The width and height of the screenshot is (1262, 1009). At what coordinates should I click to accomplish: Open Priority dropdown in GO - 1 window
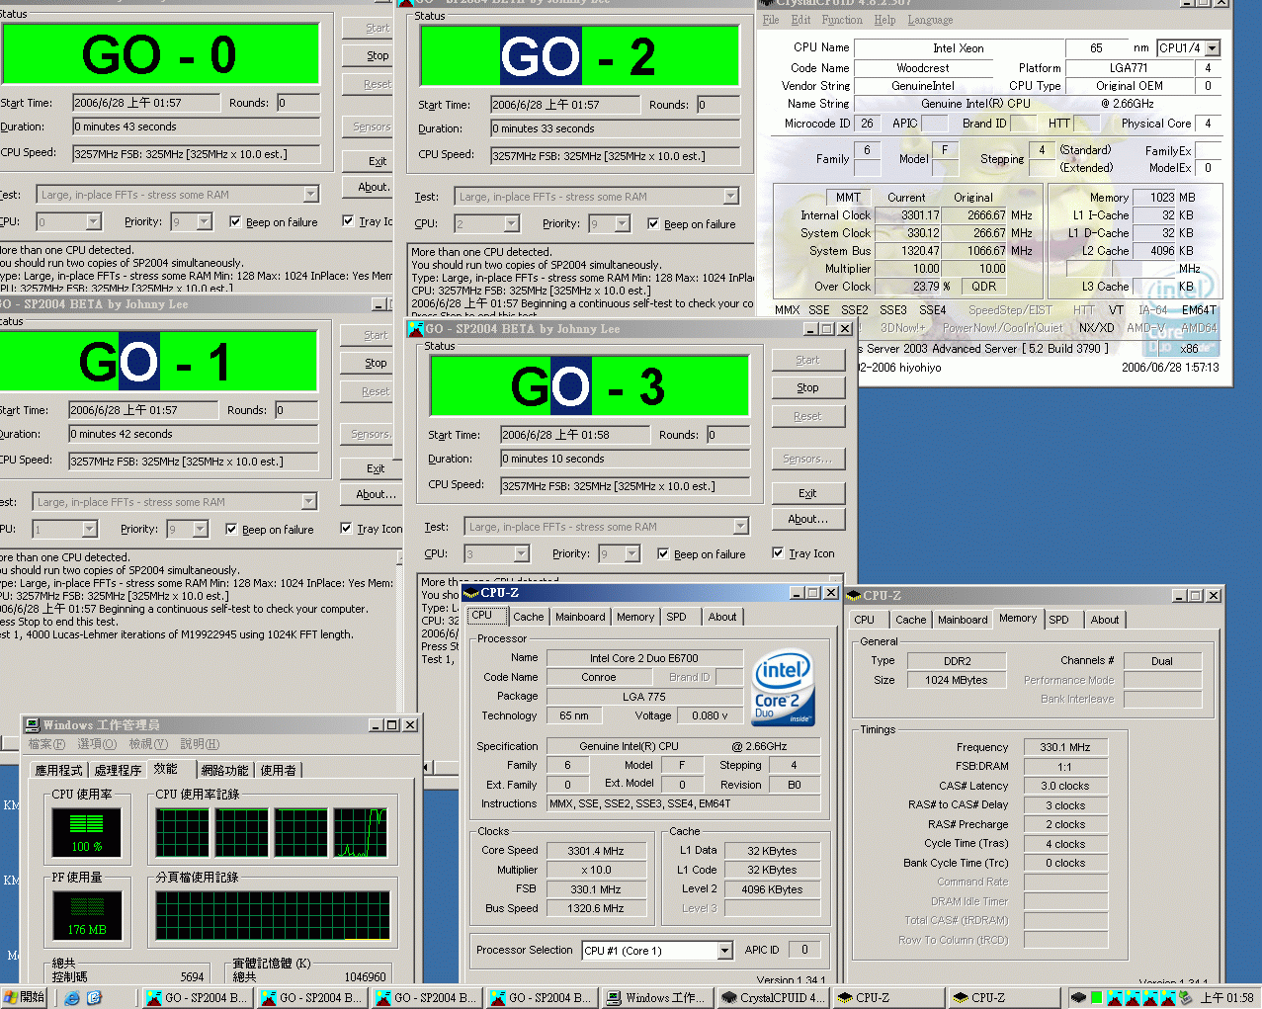pos(200,529)
